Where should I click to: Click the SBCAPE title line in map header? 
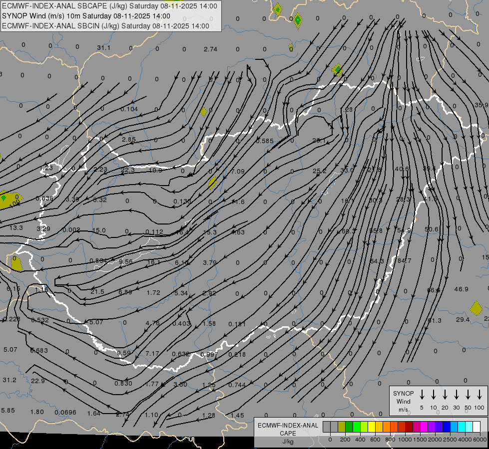coord(109,6)
